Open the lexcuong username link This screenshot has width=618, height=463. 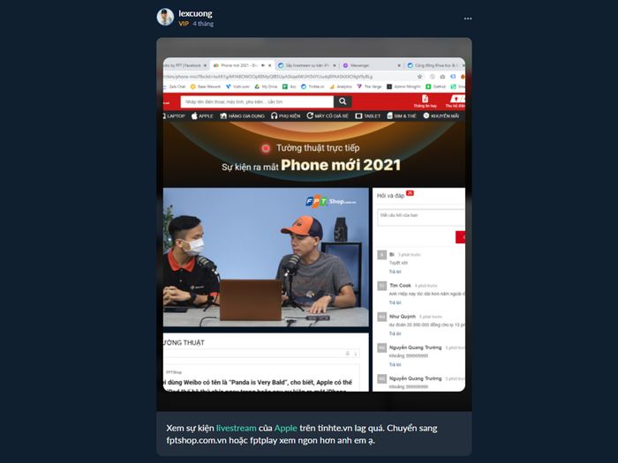click(195, 13)
